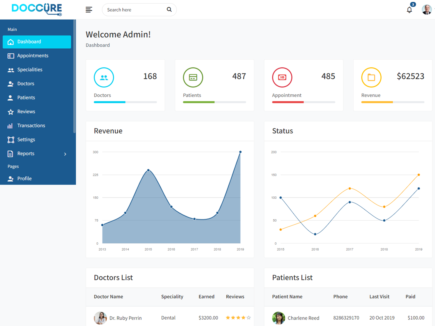Open the Appointments section in sidebar

point(33,56)
